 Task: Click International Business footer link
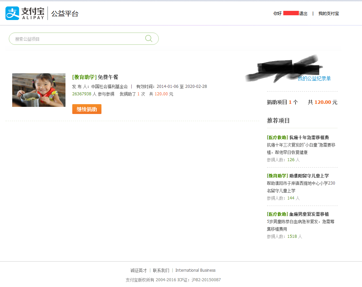(195, 270)
